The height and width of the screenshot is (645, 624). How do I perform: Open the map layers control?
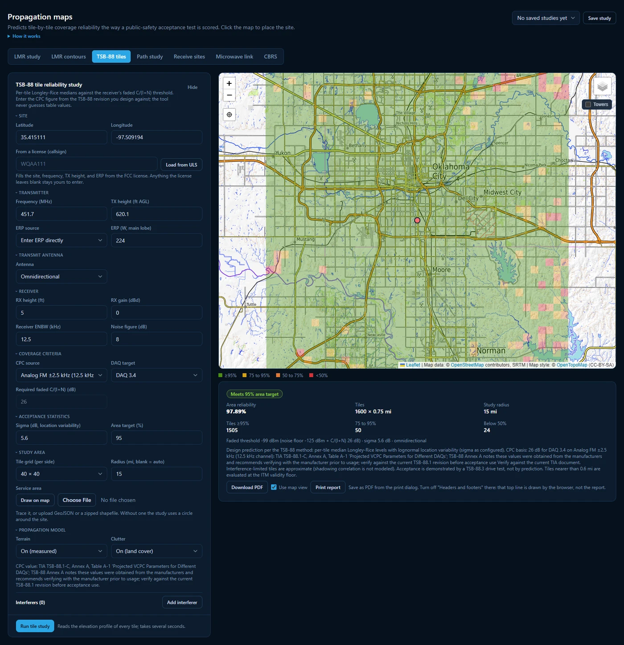(602, 86)
